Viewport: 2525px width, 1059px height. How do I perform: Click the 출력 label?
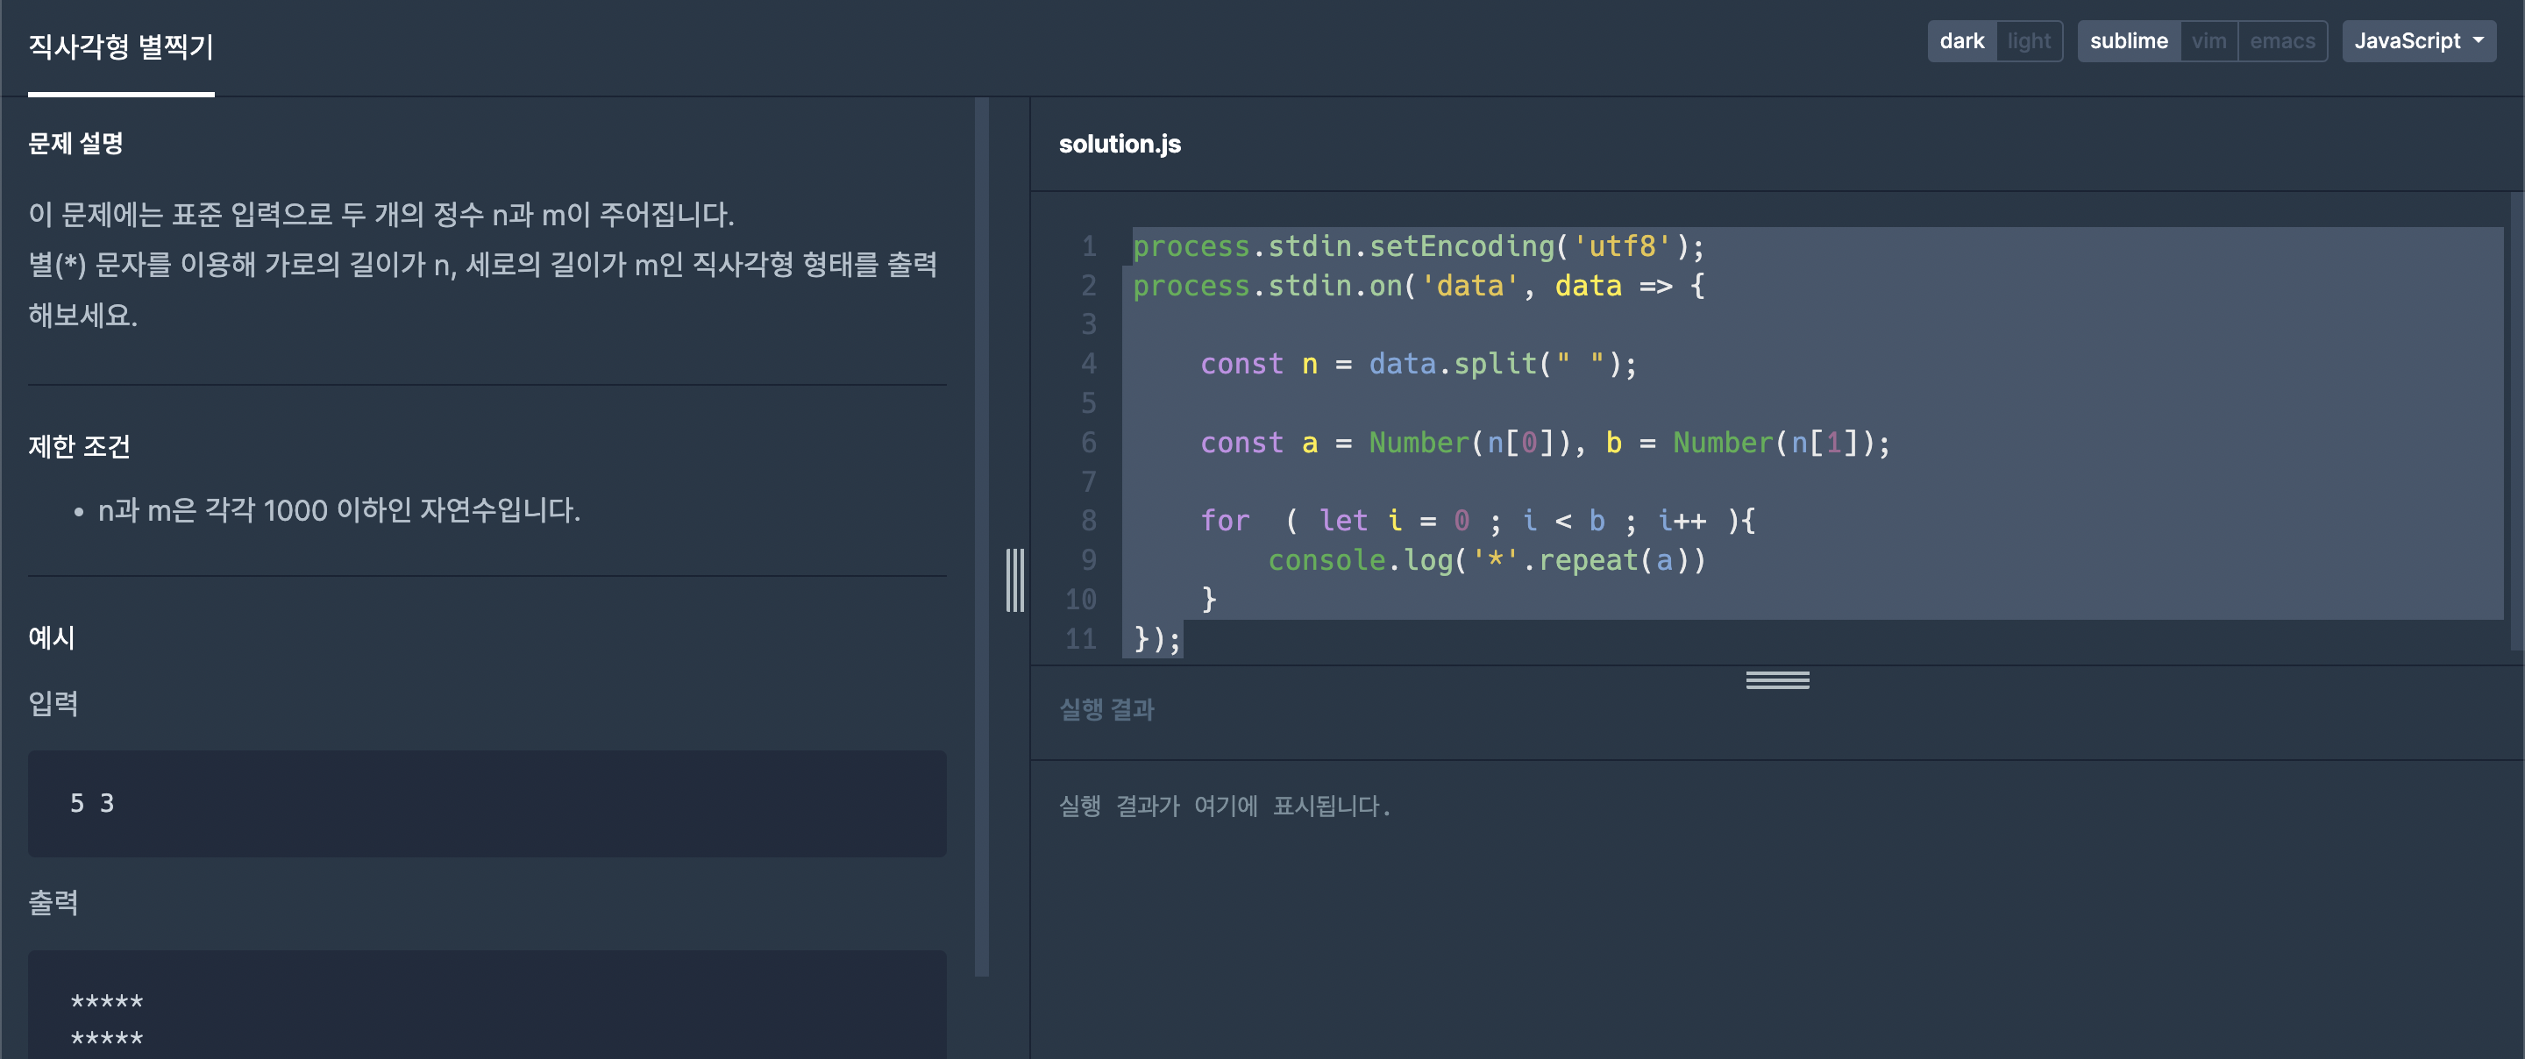coord(53,902)
